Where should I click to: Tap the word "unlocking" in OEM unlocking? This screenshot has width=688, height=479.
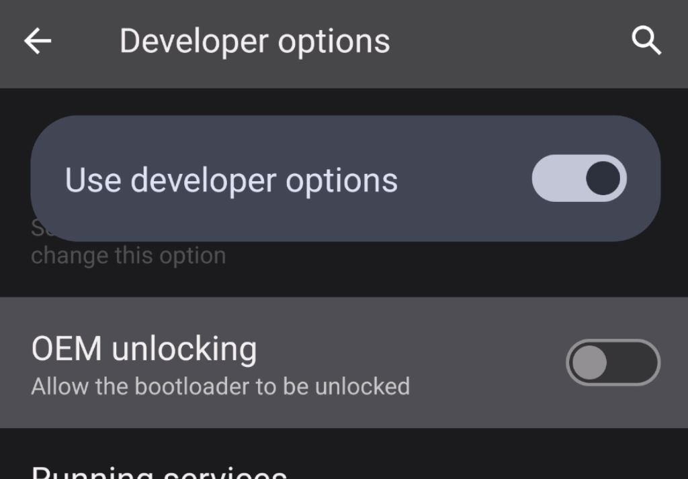(x=183, y=349)
